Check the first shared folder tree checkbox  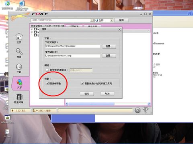pyautogui.click(x=35, y=29)
